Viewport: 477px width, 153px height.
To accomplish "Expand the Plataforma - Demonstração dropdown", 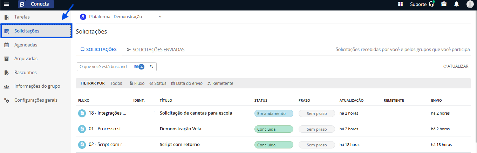I will 160,17.
